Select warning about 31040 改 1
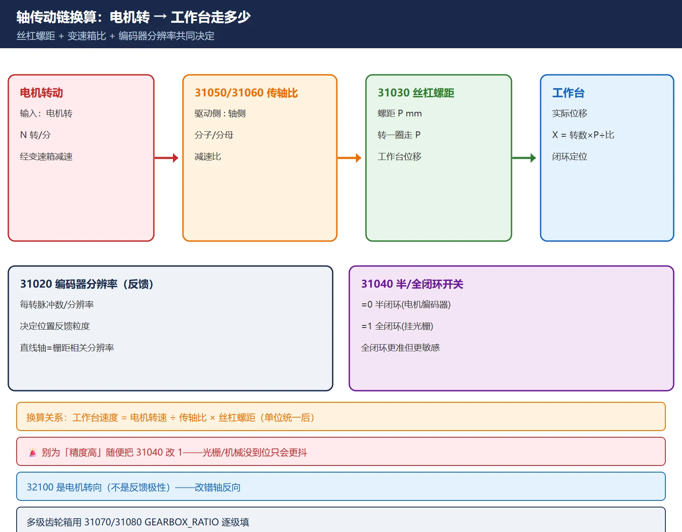The image size is (682, 532). pyautogui.click(x=341, y=451)
